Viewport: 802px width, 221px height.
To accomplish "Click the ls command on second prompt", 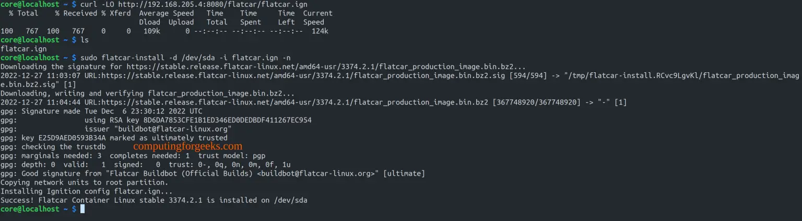I will [85, 40].
